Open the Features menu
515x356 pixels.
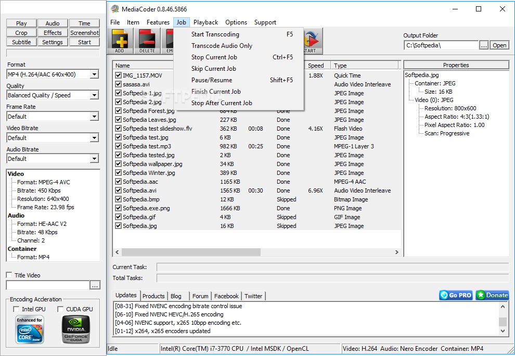click(158, 22)
